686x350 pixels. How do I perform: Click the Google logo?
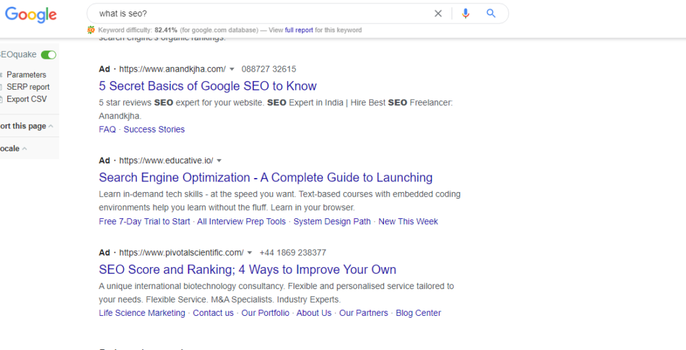[x=31, y=15]
